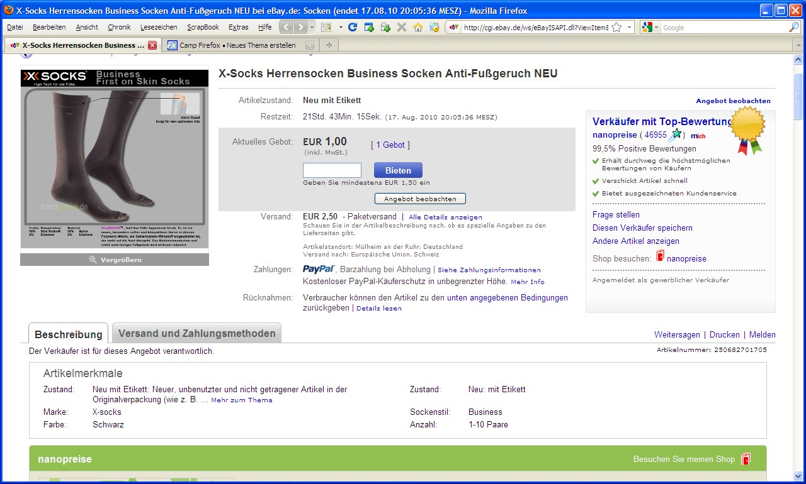This screenshot has width=806, height=484.
Task: Click the Angebot beobachten button
Action: [420, 199]
